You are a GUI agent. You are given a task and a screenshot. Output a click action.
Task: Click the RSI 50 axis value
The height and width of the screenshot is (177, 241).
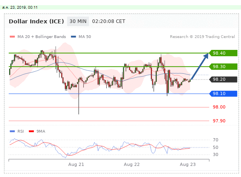point(216,147)
